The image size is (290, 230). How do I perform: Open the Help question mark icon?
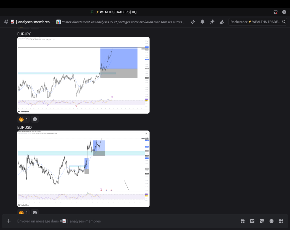point(284,12)
